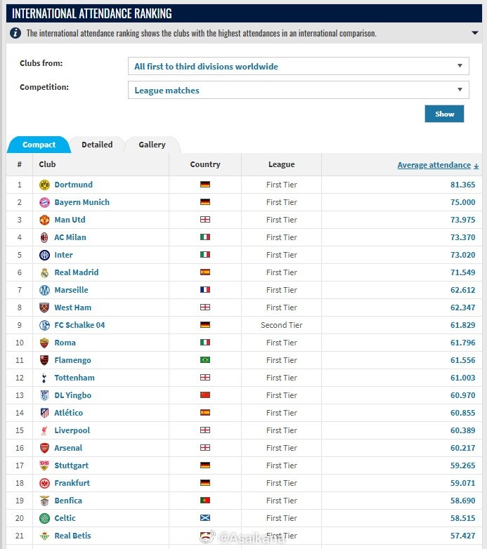Click the China flag in DL Yingbo row

[x=205, y=395]
